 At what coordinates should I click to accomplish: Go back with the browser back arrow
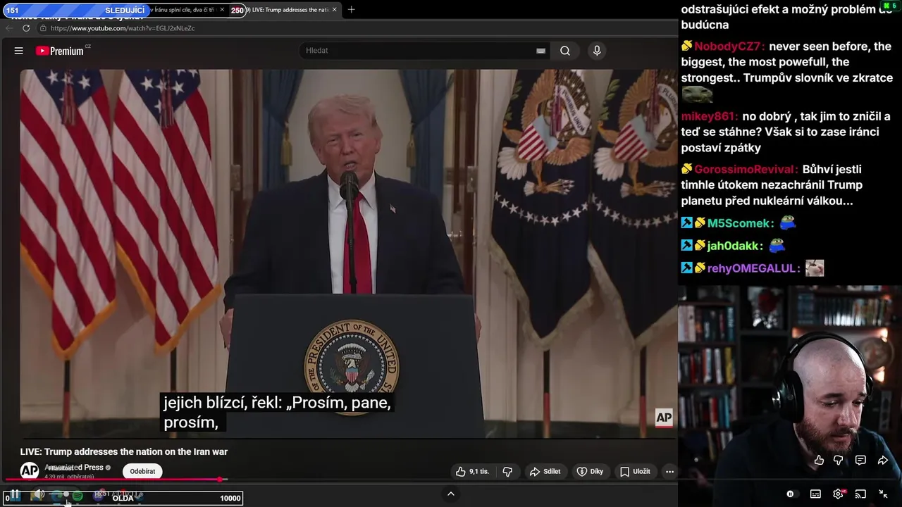(x=9, y=28)
